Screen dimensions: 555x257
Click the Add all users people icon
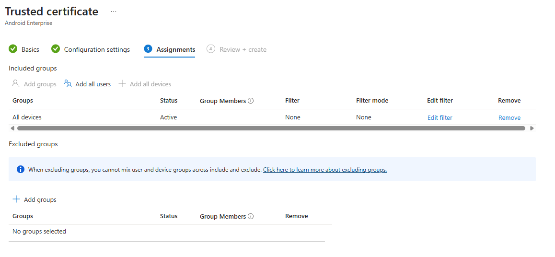(x=68, y=84)
